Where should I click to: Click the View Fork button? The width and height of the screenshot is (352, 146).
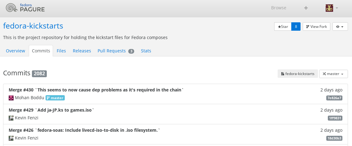pyautogui.click(x=316, y=27)
